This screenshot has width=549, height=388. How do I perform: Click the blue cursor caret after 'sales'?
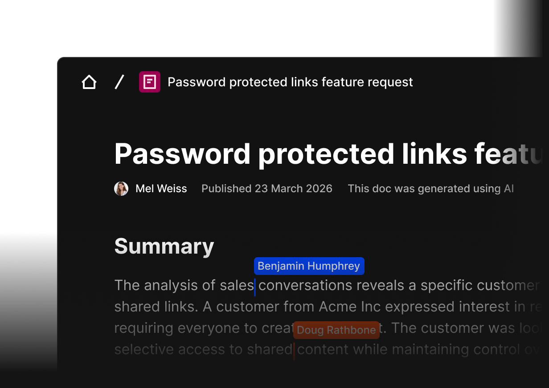255,287
